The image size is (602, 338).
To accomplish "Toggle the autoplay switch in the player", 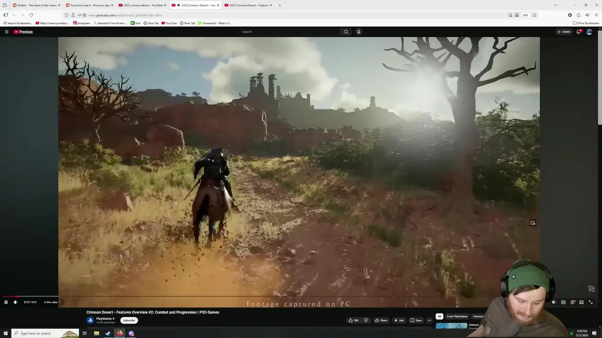I will [553, 302].
